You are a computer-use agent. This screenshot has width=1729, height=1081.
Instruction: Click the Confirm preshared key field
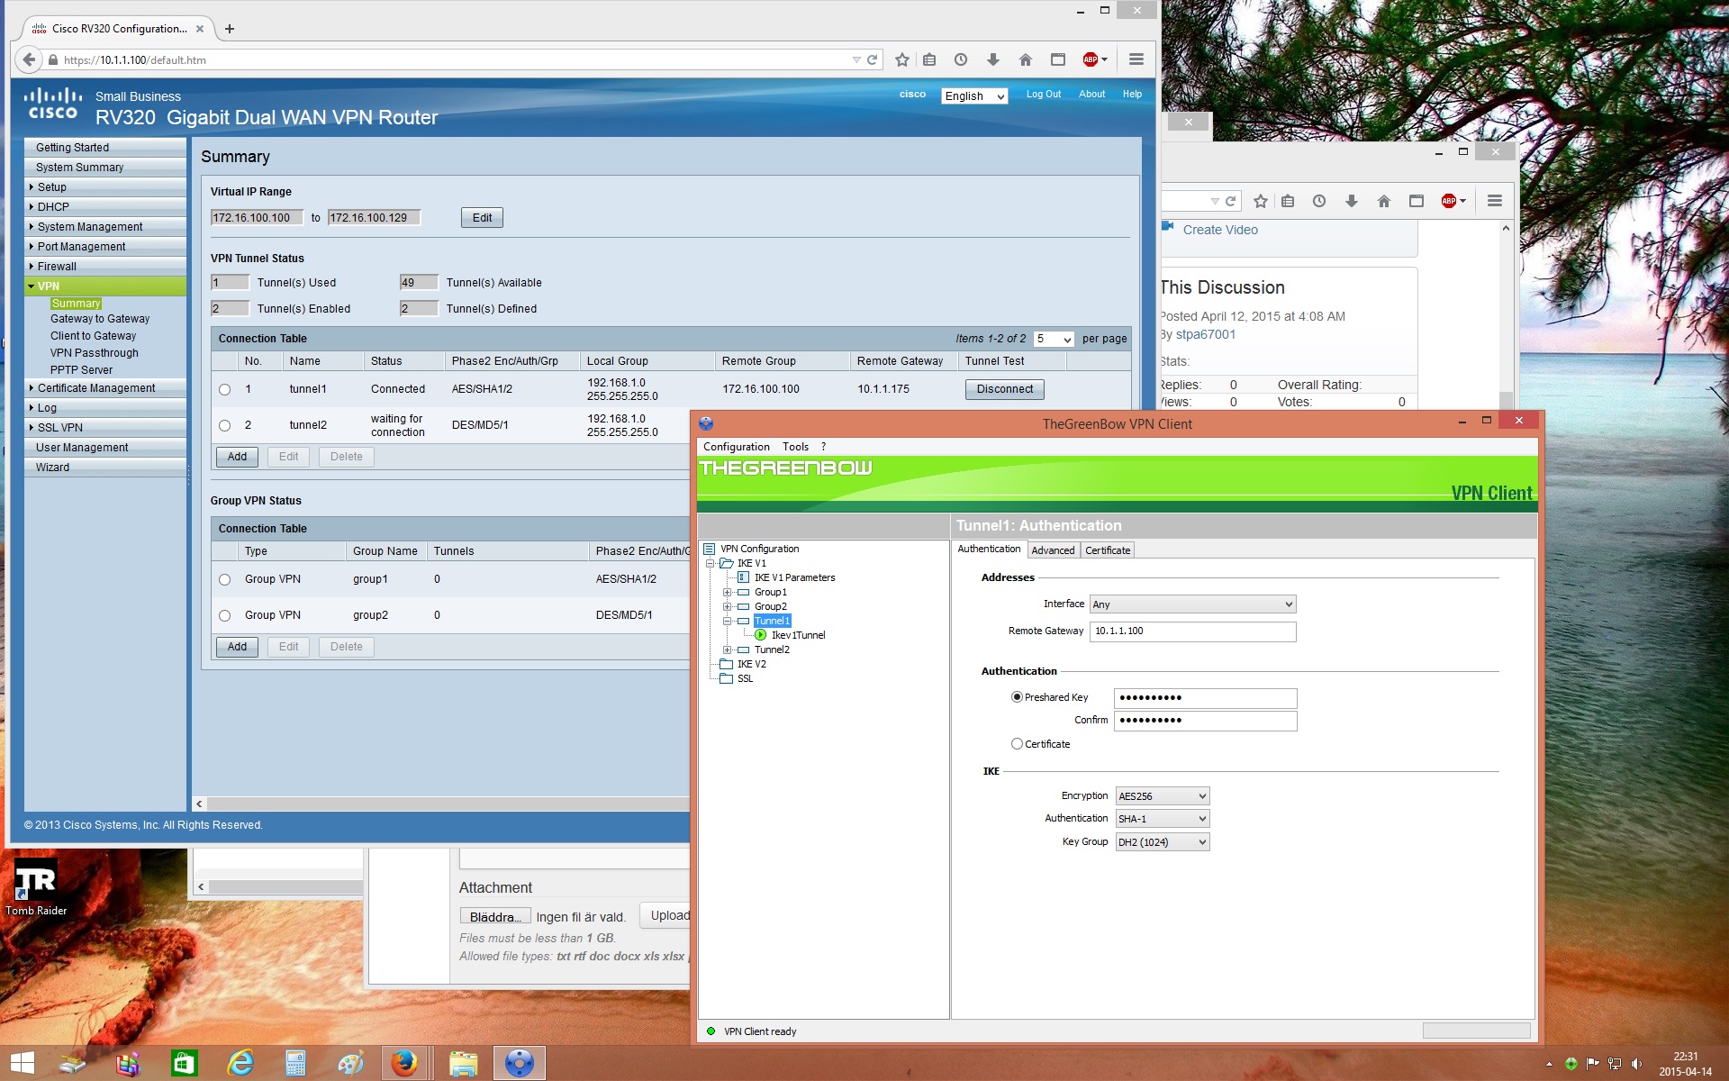[1206, 721]
